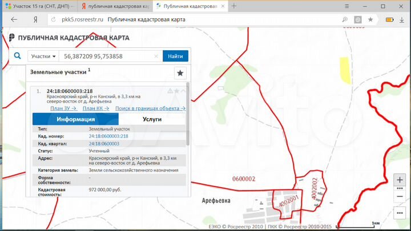This screenshot has width=411, height=231.
Task: Switch to the 'Услуги' tab
Action: point(152,119)
